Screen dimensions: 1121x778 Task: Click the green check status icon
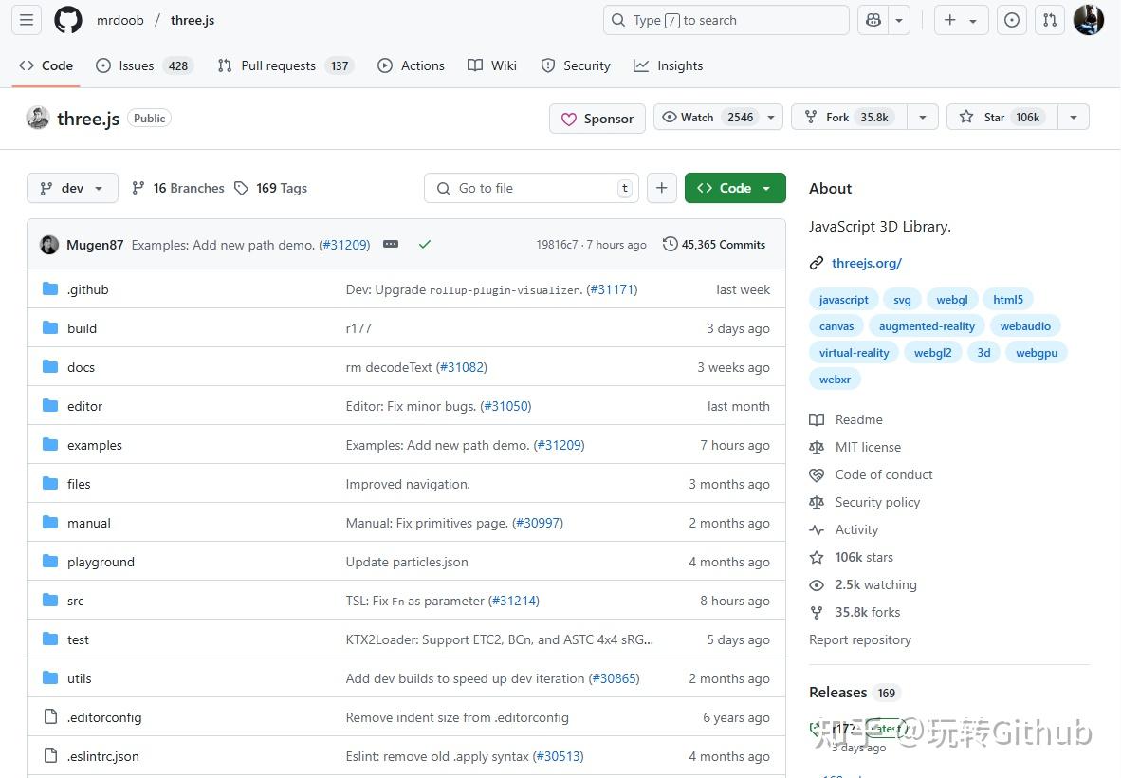click(x=425, y=245)
